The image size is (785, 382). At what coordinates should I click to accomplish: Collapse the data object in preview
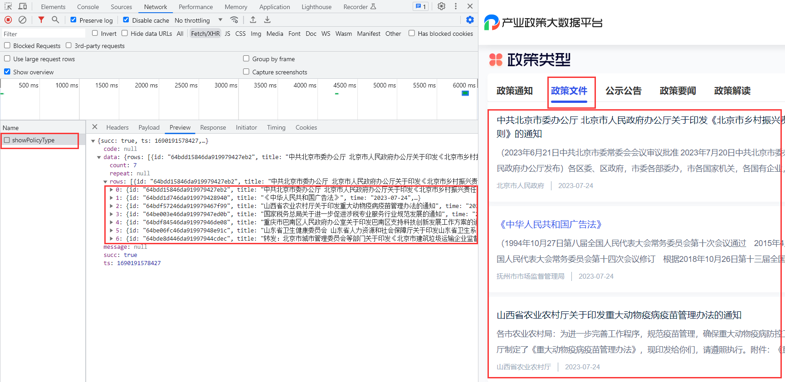tap(99, 157)
